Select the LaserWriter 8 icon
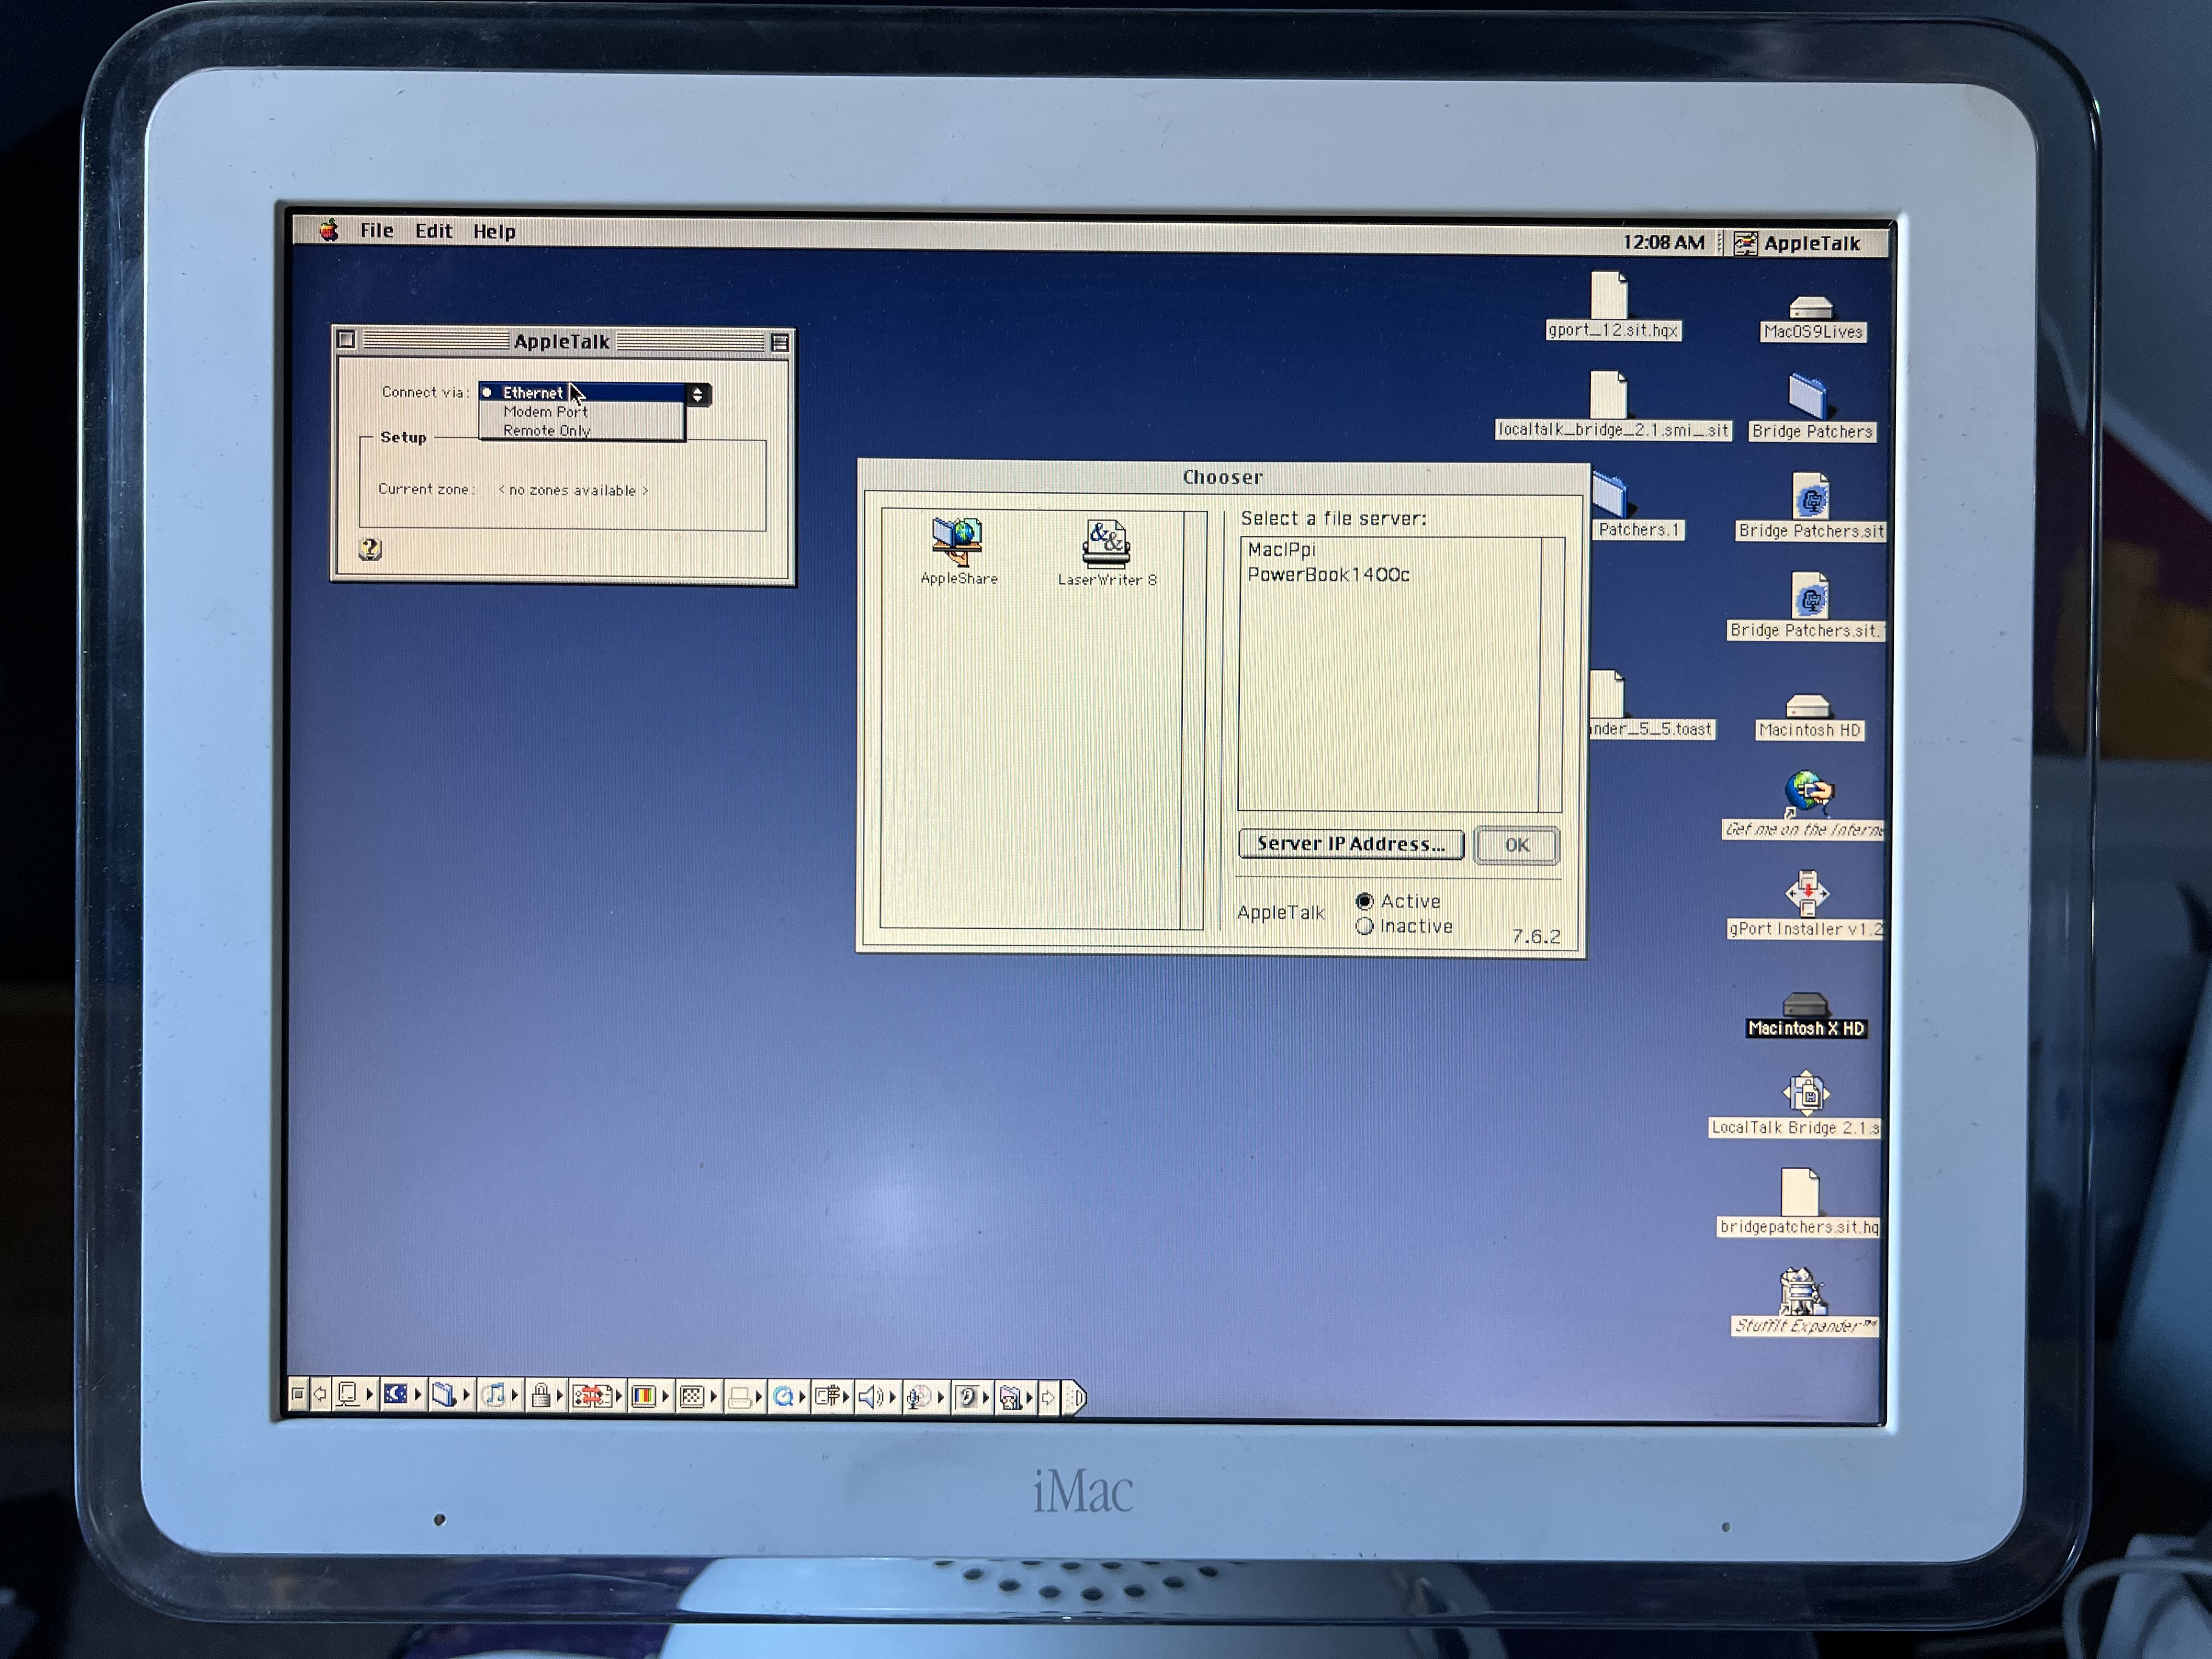The width and height of the screenshot is (2212, 1659). click(1105, 545)
